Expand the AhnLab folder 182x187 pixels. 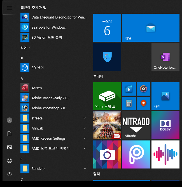click(x=85, y=128)
